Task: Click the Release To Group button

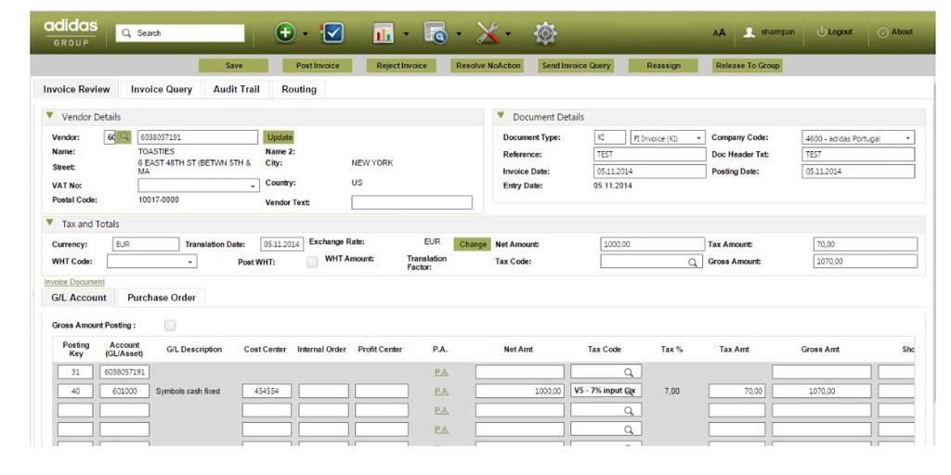Action: (748, 66)
